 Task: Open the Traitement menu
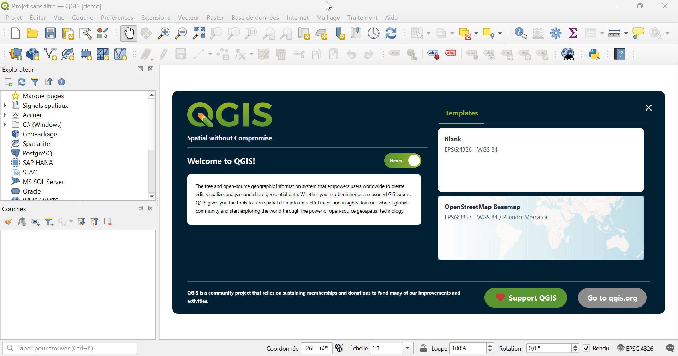362,18
